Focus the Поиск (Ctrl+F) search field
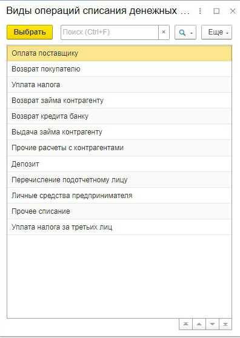This screenshot has height=338, width=240. [x=110, y=32]
